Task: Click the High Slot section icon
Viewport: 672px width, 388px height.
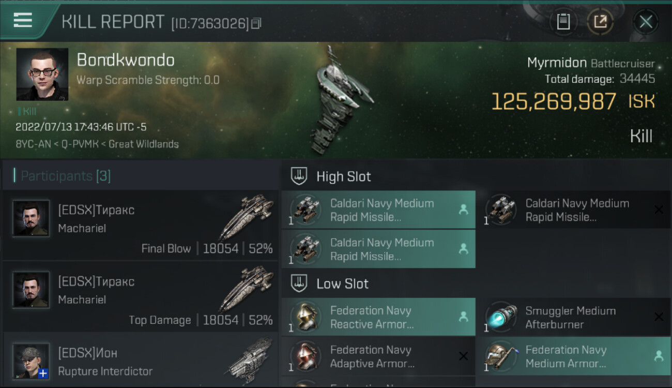Action: [x=299, y=176]
